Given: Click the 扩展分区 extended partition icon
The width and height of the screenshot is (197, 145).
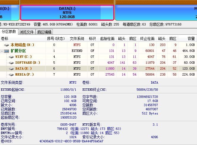Looking at the screenshot, I should 7,51.
